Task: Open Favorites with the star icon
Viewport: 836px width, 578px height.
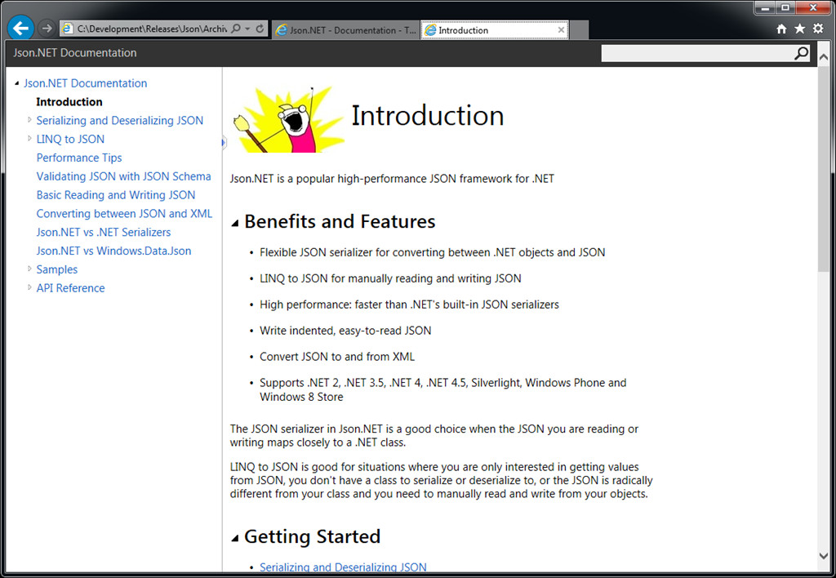Action: tap(800, 29)
